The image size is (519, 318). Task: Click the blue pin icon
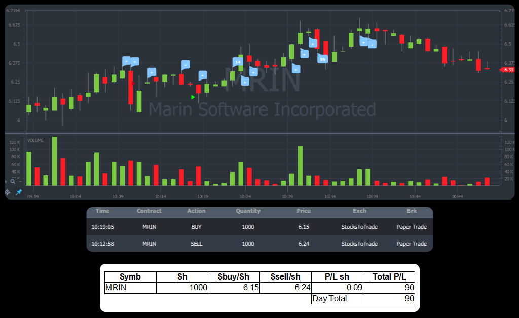[x=19, y=192]
